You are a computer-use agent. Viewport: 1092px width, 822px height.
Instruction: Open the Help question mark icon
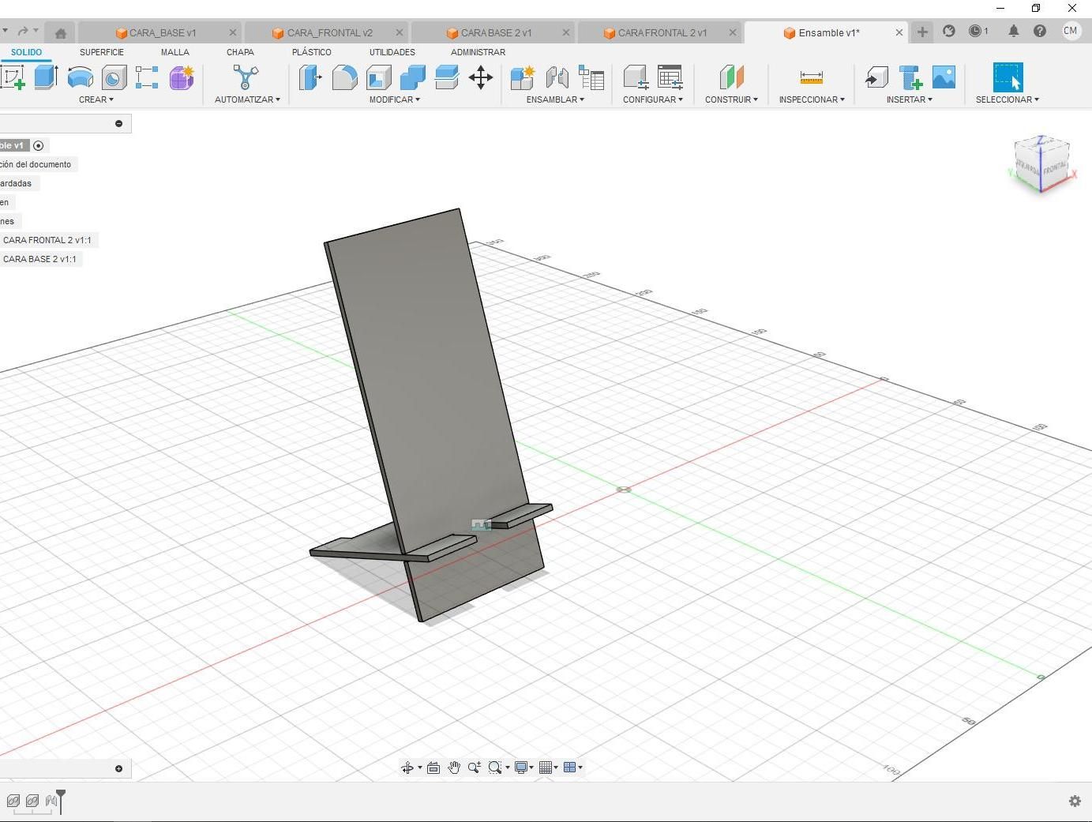tap(1040, 31)
